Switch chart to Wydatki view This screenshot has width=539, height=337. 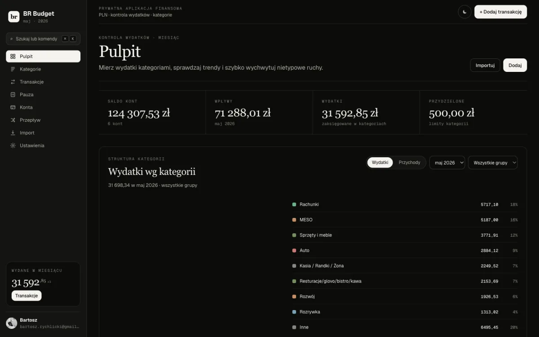click(380, 163)
